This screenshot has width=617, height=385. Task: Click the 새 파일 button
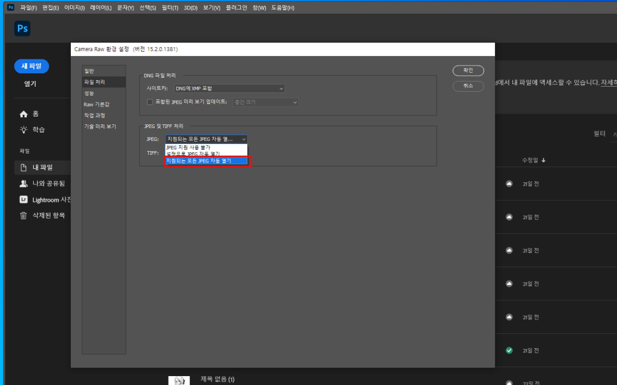tap(31, 66)
